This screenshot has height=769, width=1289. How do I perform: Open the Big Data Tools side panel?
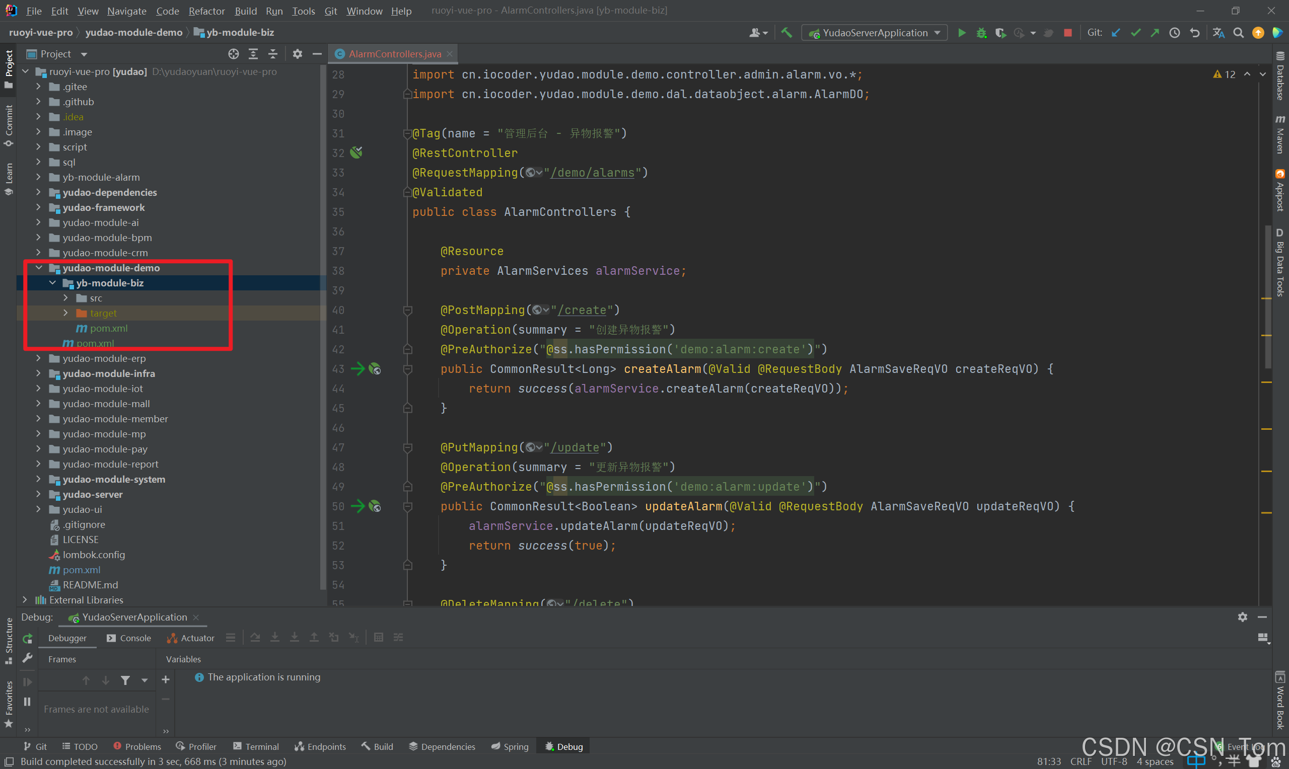tap(1280, 262)
